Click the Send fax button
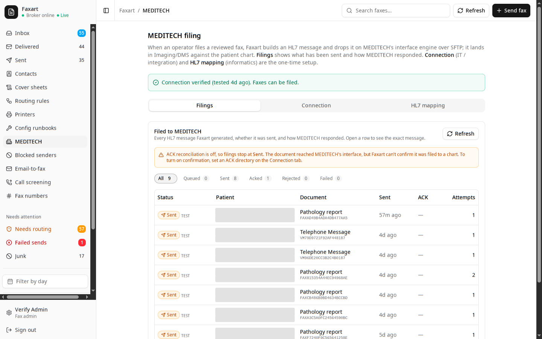This screenshot has width=542, height=339. [511, 11]
